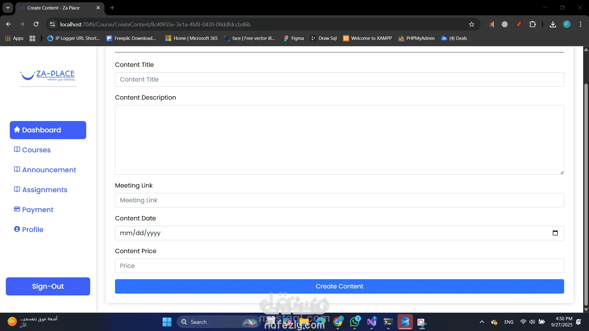Open WhatsApp from the taskbar
This screenshot has width=589, height=331.
pos(355,322)
